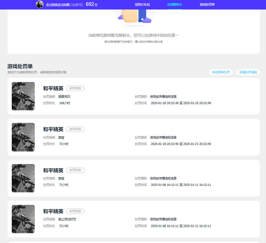This screenshot has height=243, width=266.
Task: Click the 692分 credit score
Action: pos(92,4)
